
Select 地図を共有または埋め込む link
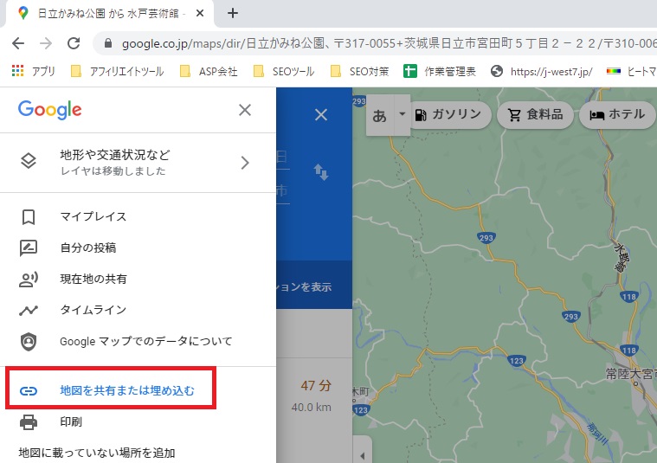127,390
